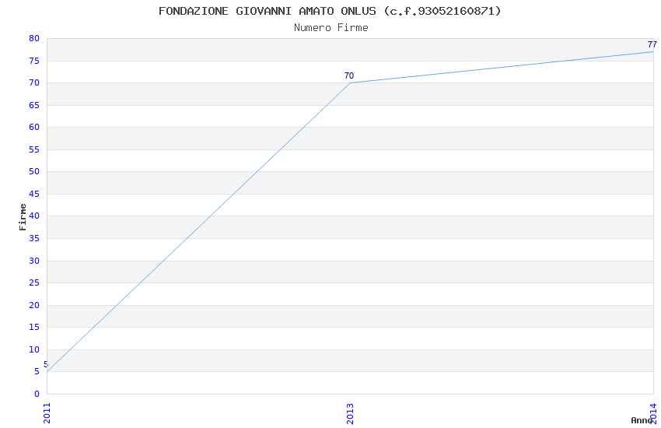The image size is (661, 428).
Task: Click the y-axis tick value 30
Action: (x=34, y=261)
